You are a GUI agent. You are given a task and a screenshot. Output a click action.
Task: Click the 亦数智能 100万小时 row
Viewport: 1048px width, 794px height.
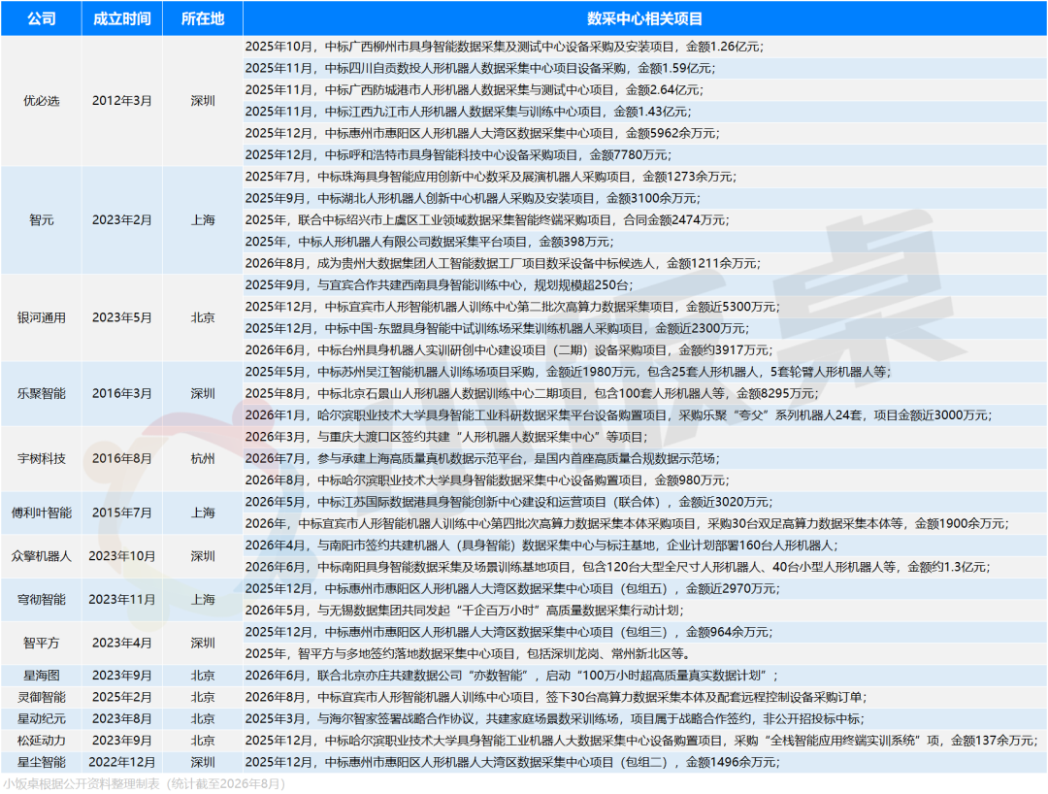(645, 676)
